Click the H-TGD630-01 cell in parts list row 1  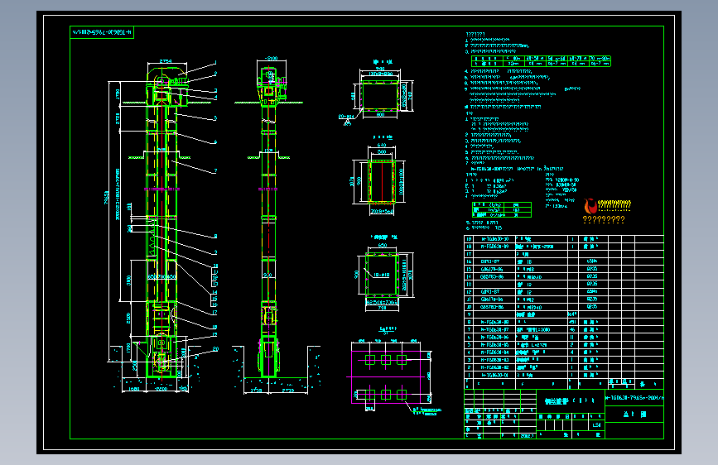(494, 375)
